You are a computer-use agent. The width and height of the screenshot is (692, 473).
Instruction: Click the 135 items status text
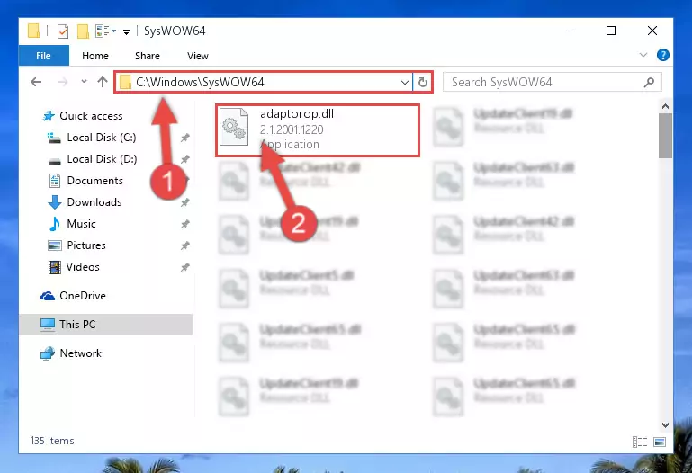(52, 441)
